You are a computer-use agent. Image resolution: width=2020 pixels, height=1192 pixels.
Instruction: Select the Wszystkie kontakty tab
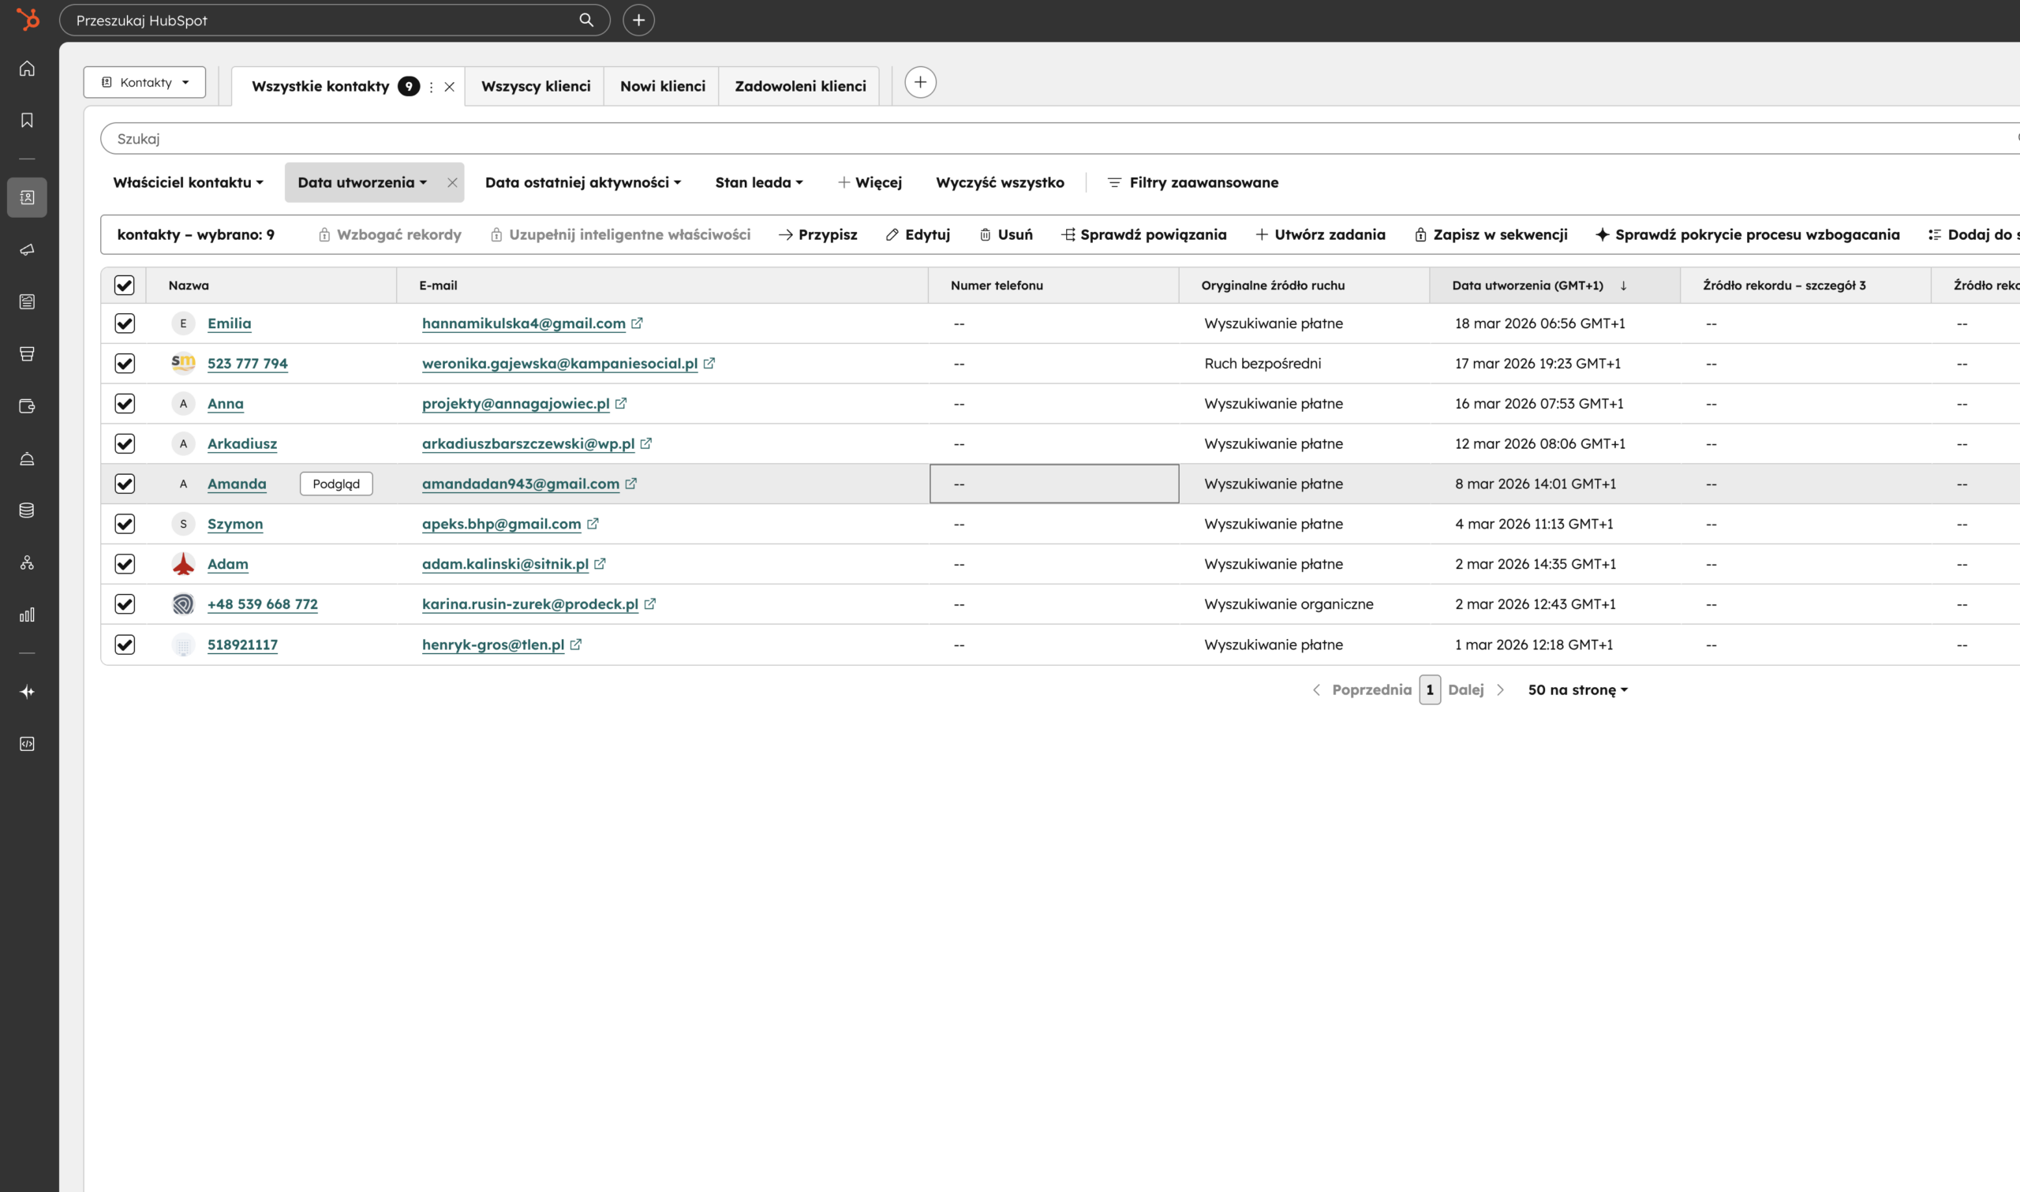coord(320,86)
